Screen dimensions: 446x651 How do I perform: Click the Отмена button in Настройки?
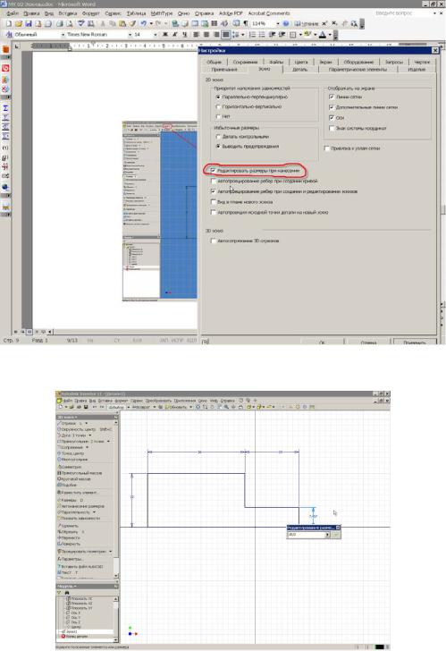click(368, 342)
